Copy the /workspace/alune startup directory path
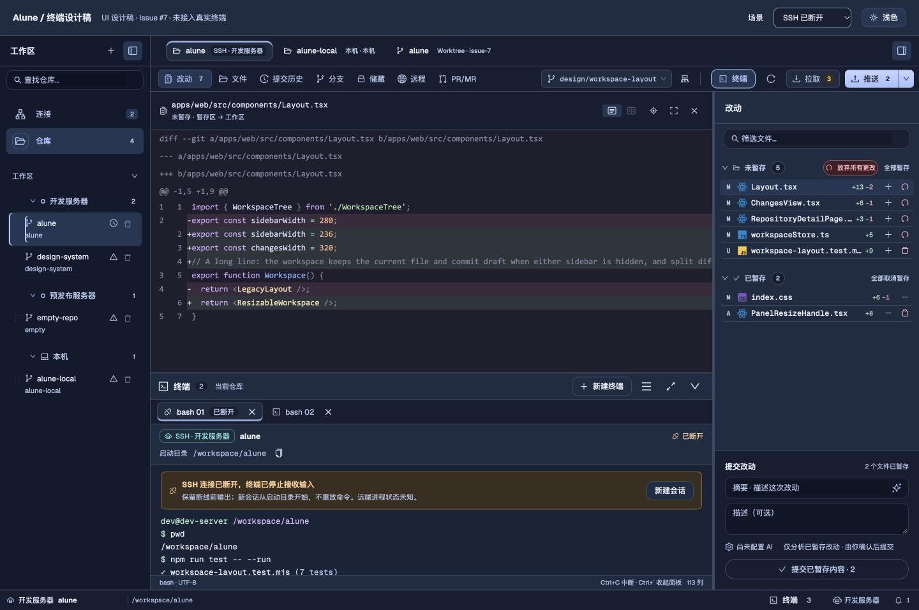Viewport: 919px width, 610px height. [279, 453]
